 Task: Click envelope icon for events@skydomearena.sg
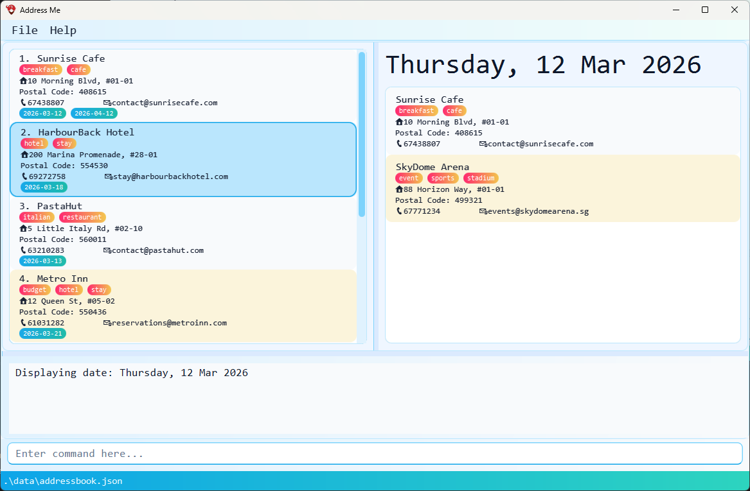pyautogui.click(x=483, y=211)
